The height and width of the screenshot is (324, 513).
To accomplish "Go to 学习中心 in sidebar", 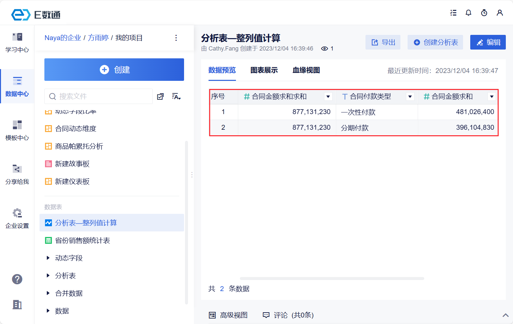I will coord(17,42).
